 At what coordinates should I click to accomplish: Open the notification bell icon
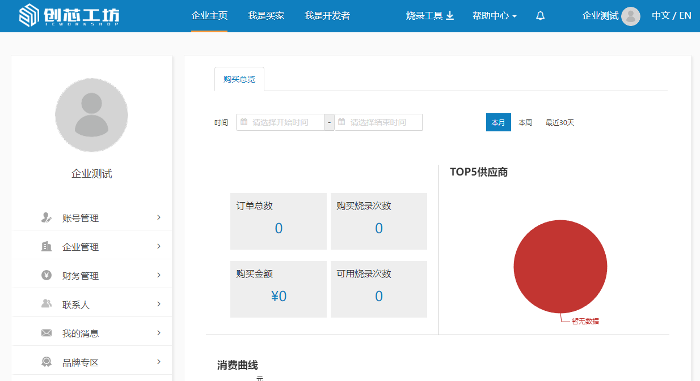pos(540,16)
